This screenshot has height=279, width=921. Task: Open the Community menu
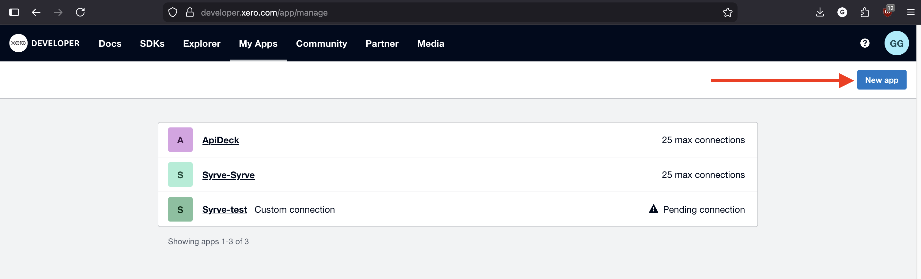(321, 43)
